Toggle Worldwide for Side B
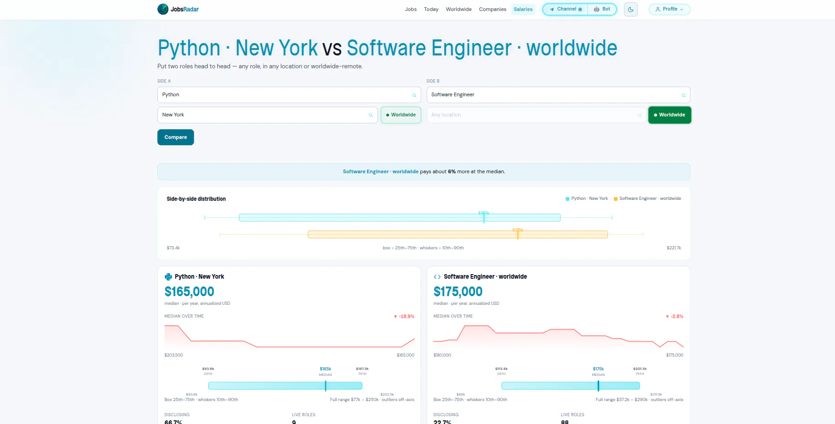This screenshot has height=424, width=835. coord(669,115)
